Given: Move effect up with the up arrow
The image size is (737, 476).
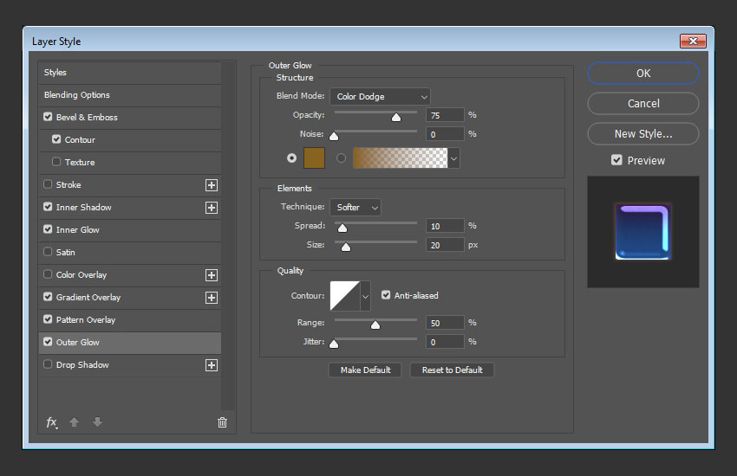Looking at the screenshot, I should 74,422.
